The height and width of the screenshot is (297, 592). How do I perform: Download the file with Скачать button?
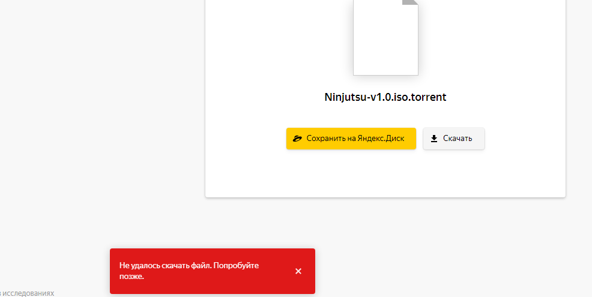pyautogui.click(x=454, y=139)
